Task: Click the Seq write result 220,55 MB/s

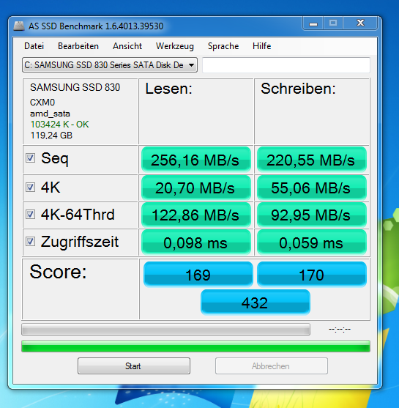Action: click(x=312, y=160)
